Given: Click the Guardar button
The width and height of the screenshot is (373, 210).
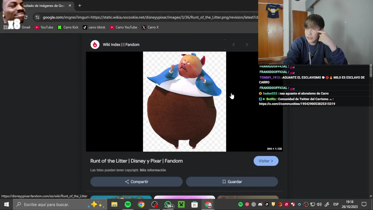Looking at the screenshot, I should pyautogui.click(x=232, y=182).
